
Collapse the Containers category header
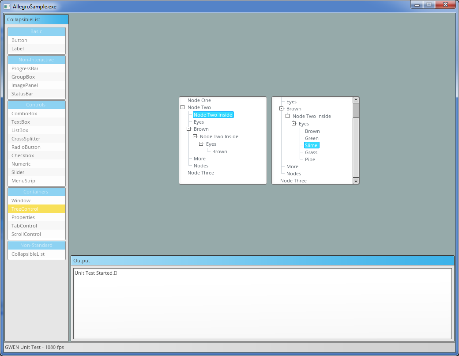click(x=36, y=192)
